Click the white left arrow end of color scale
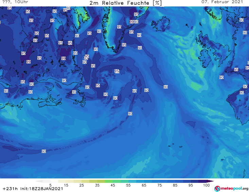The height and width of the screenshot is (192, 249). point(39,181)
